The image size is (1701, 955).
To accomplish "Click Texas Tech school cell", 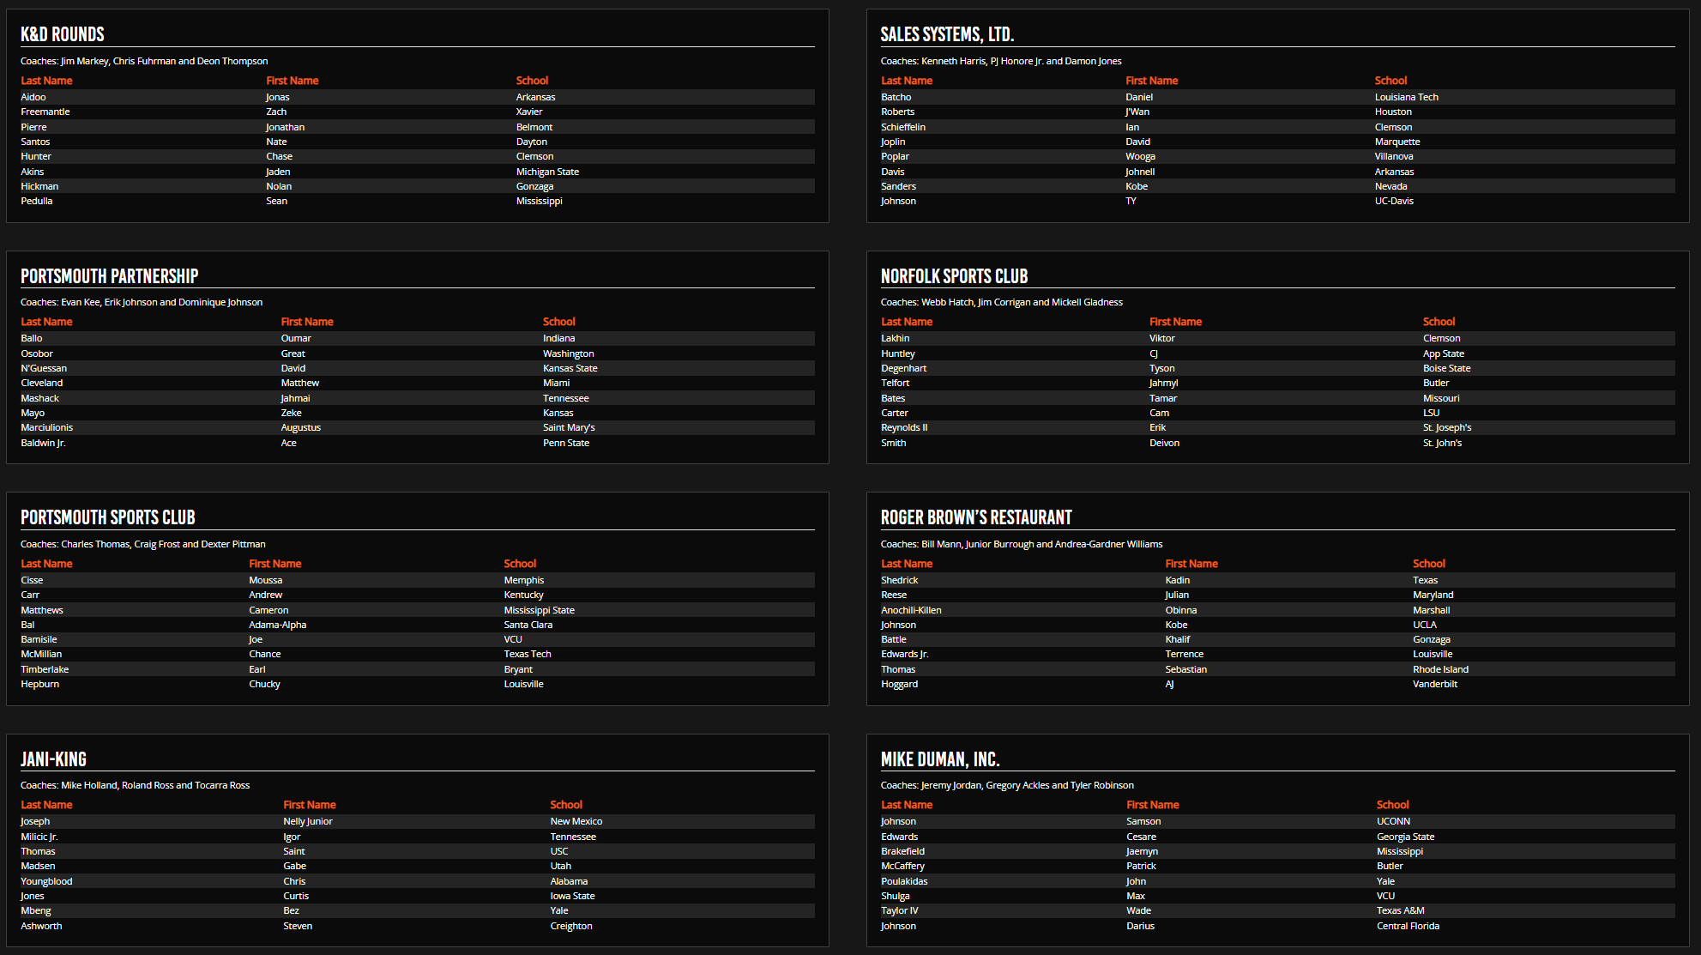I will click(528, 654).
